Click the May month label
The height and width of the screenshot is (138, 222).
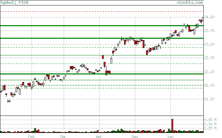coord(135,137)
